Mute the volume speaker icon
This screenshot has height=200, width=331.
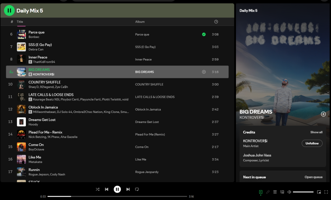[289, 192]
